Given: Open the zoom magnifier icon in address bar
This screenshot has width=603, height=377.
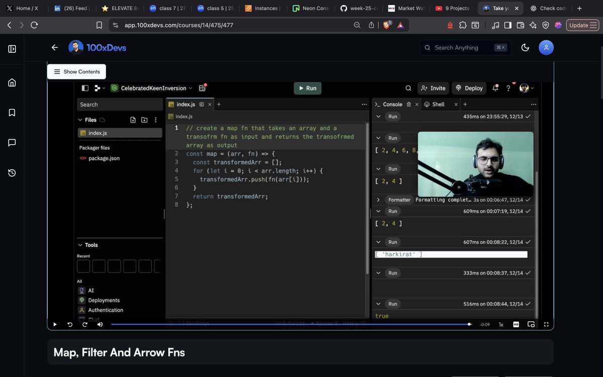Looking at the screenshot, I should [x=357, y=25].
